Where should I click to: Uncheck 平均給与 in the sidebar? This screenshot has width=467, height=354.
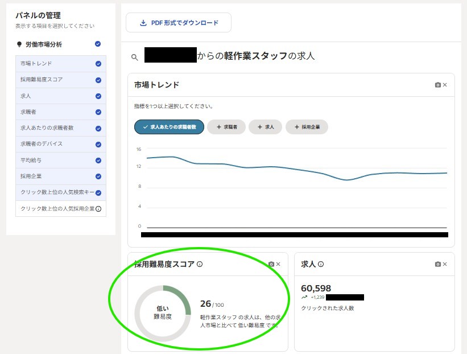[x=98, y=160]
